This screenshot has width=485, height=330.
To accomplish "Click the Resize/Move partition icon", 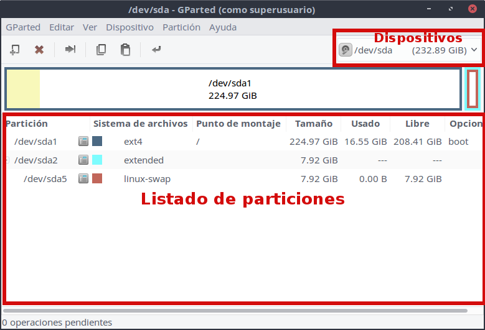I will [x=70, y=50].
